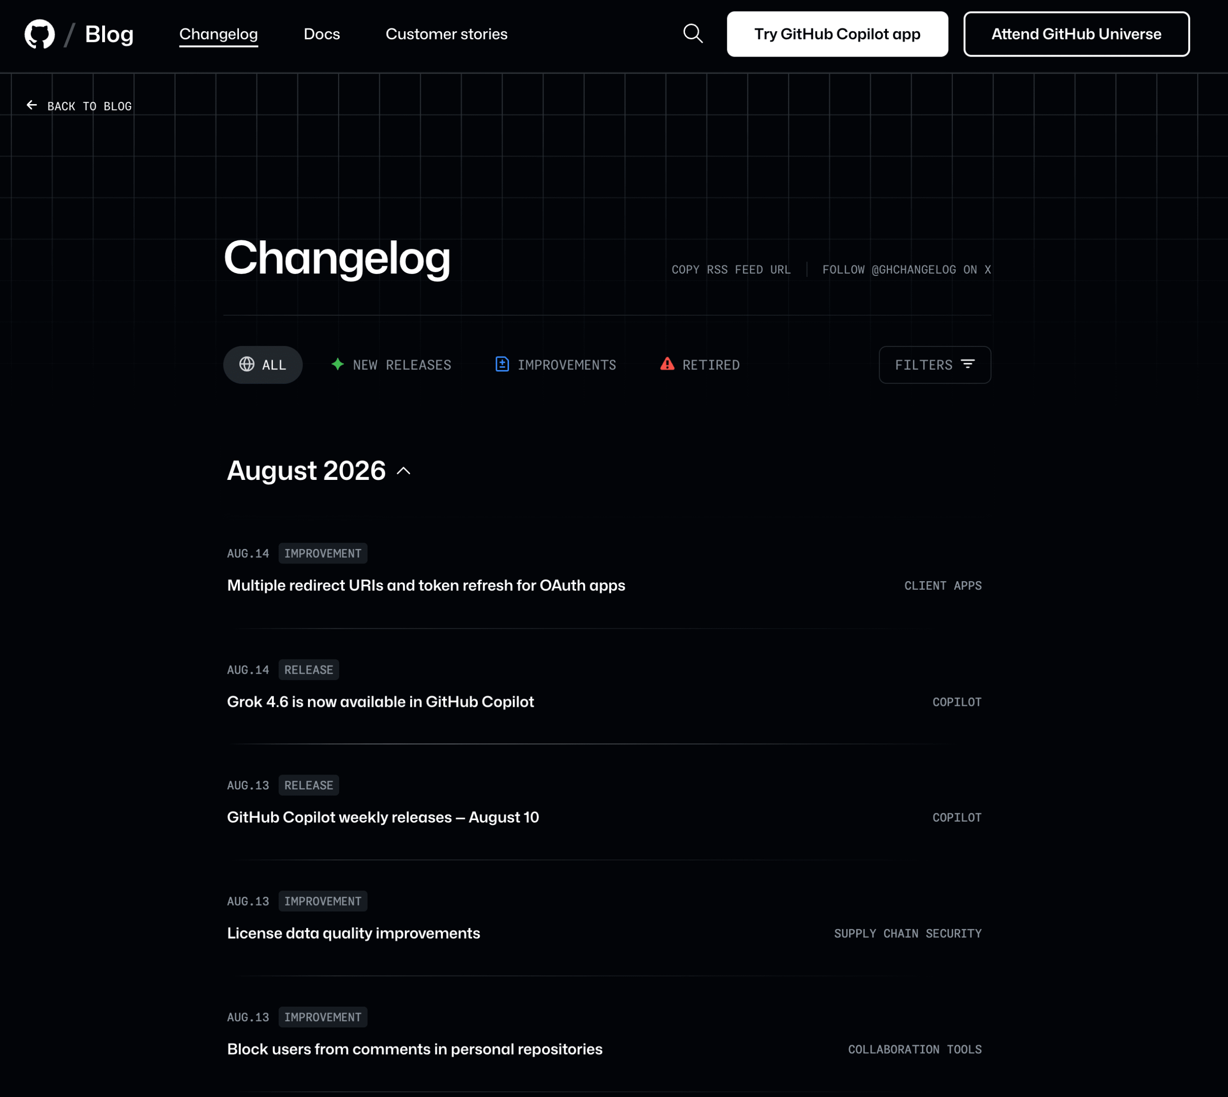Open Customer stories nav item
This screenshot has width=1228, height=1097.
point(447,35)
